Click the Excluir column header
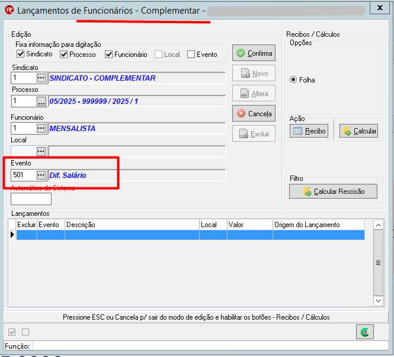 27,225
